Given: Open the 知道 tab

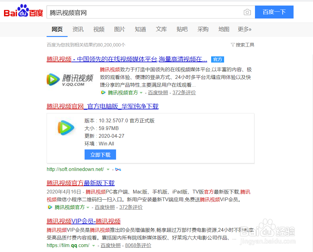Looking at the screenshot, I should coord(140,30).
